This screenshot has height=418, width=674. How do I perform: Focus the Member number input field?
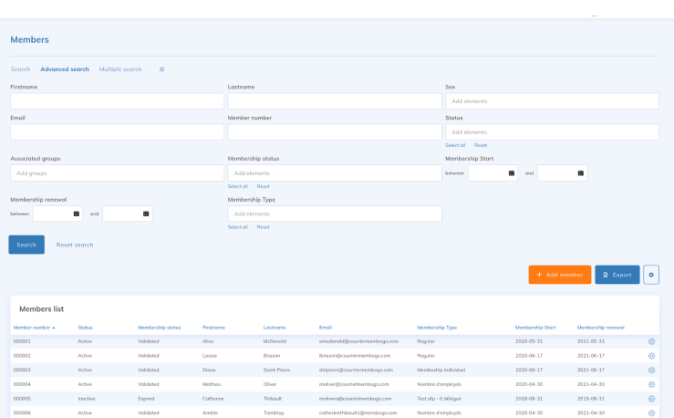[x=335, y=132]
